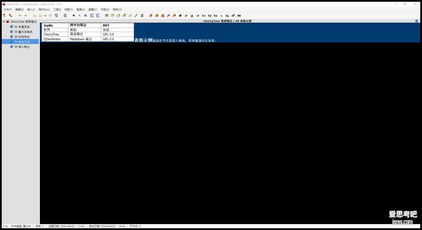The image size is (422, 230).
Task: Toggle bold text formatting
Action: pyautogui.click(x=180, y=15)
